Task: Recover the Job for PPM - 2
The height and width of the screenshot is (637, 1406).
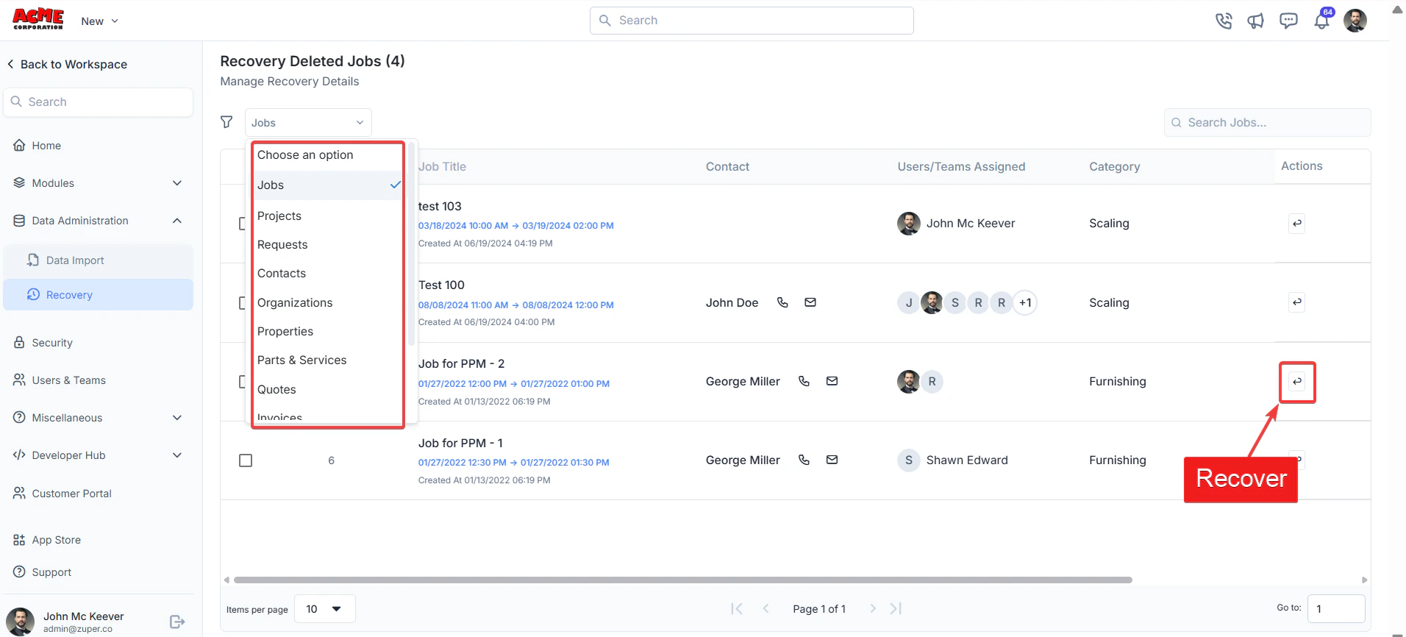Action: click(1297, 381)
